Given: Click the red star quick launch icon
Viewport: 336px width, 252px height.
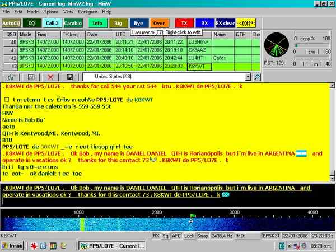Looking at the screenshot, I should 34,246.
